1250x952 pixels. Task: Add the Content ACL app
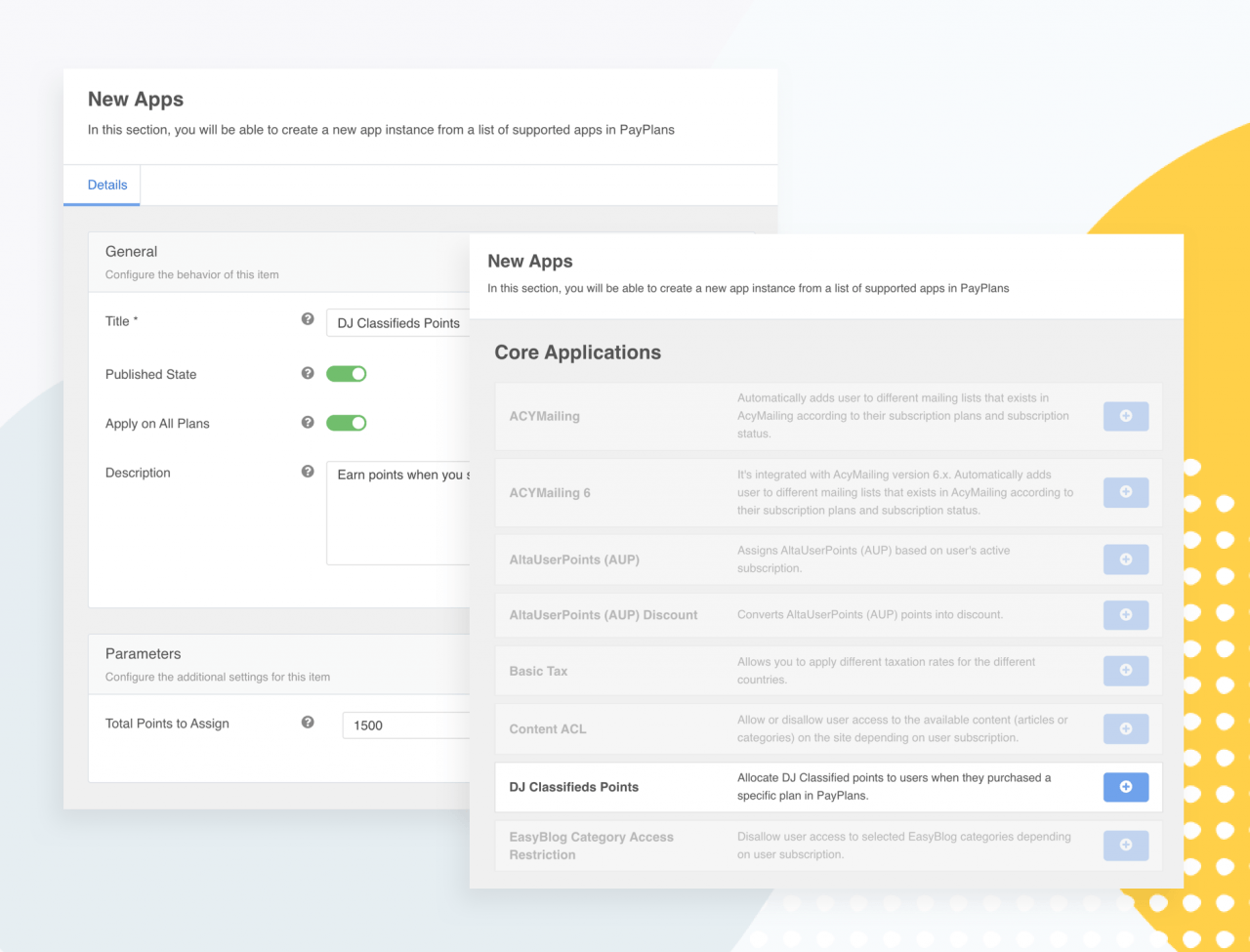coord(1126,728)
